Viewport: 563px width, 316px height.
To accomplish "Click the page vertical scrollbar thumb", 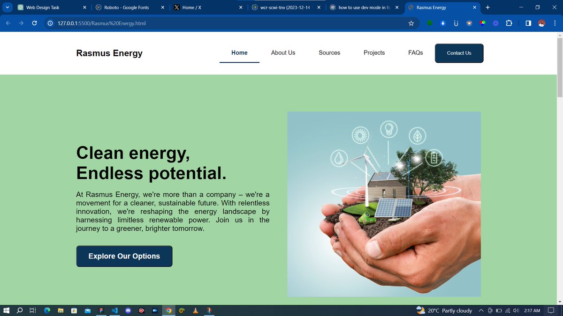I will click(x=559, y=68).
